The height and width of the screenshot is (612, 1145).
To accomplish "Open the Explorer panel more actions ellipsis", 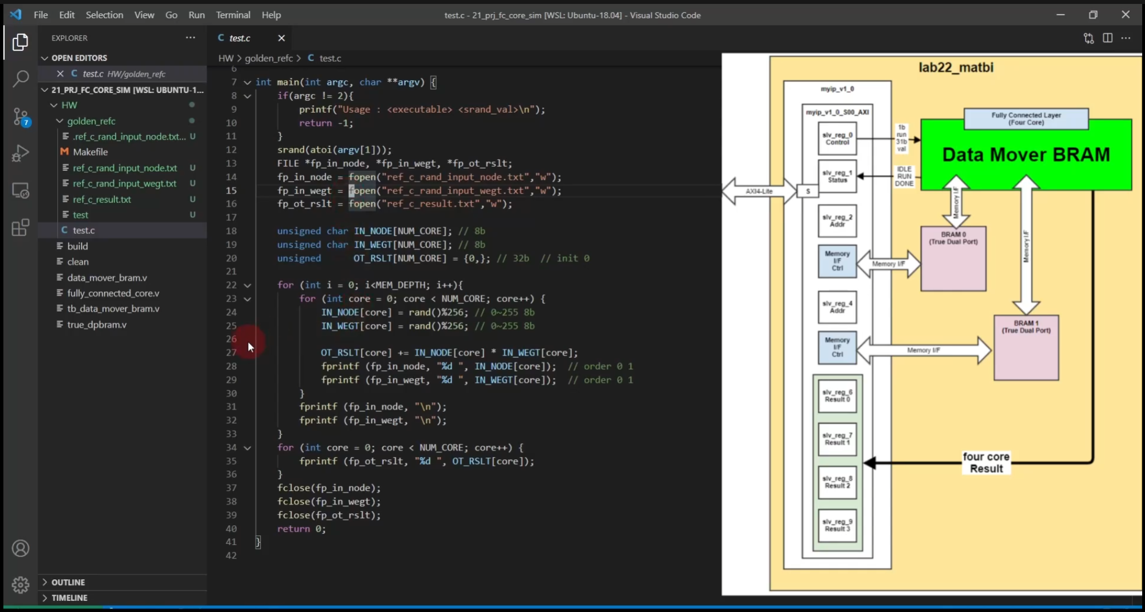I will click(x=190, y=38).
